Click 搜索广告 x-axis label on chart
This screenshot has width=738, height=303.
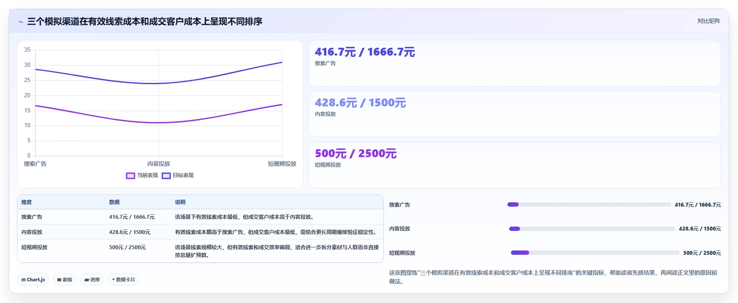pyautogui.click(x=35, y=164)
